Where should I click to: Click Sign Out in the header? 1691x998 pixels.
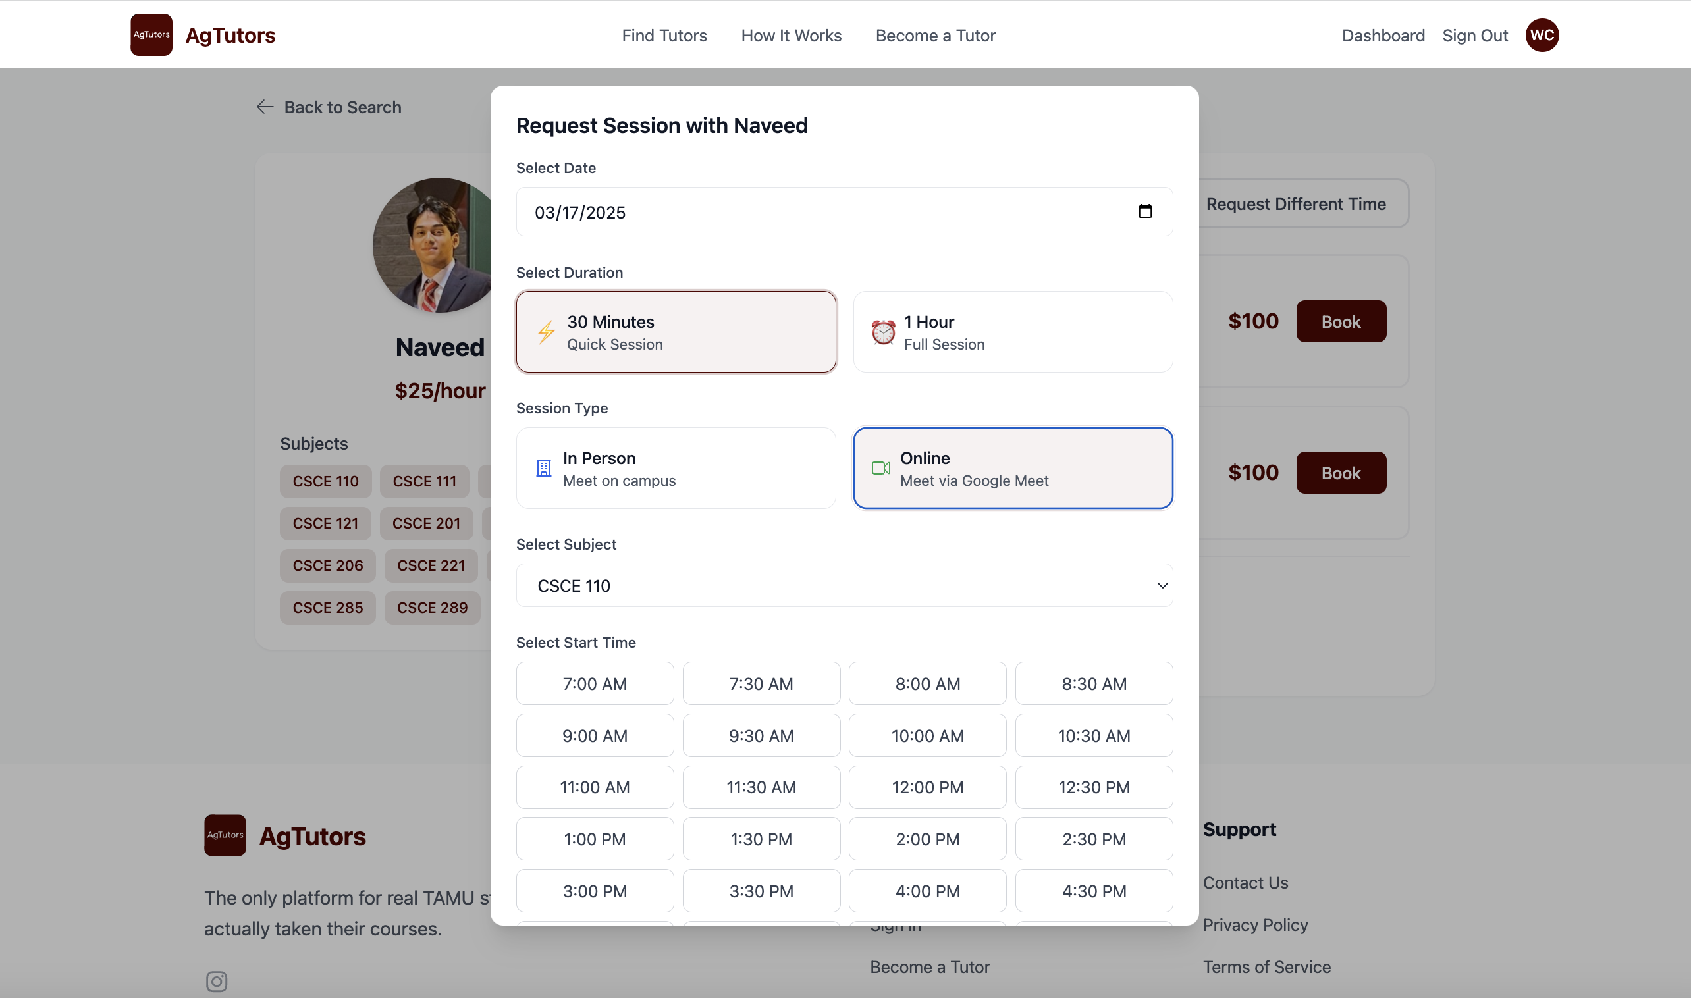coord(1474,35)
